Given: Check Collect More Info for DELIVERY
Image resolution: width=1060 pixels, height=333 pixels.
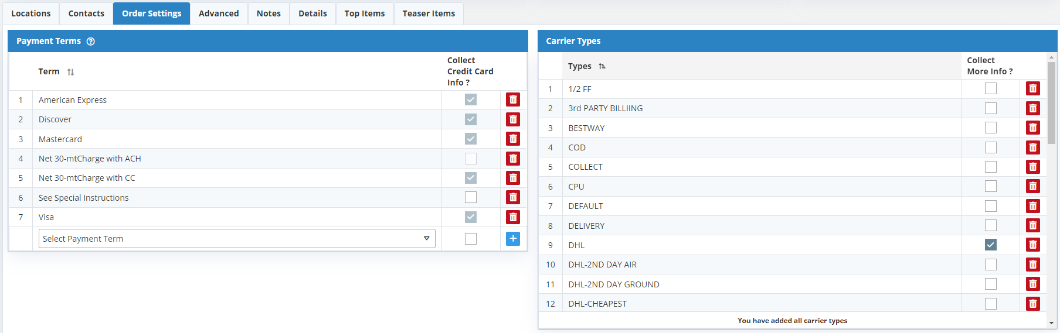Looking at the screenshot, I should click(x=991, y=225).
